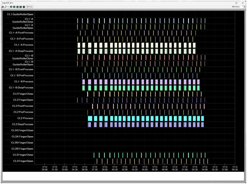Select the six-page layout icon
247x184 pixels.
24,7
